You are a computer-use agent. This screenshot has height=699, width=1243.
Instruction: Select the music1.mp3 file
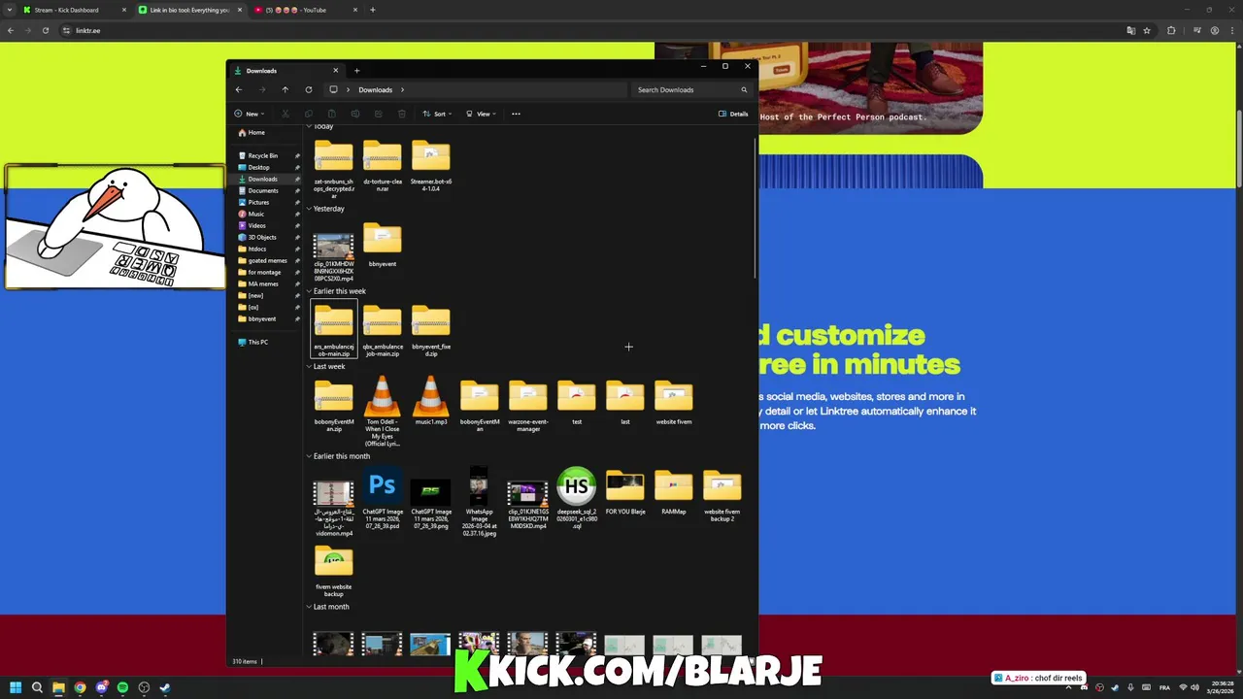[430, 402]
